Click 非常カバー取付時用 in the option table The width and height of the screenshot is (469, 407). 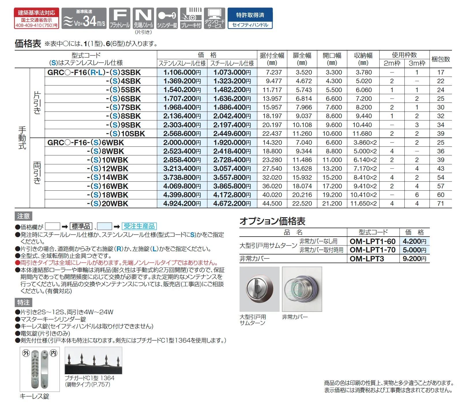coord(321,250)
